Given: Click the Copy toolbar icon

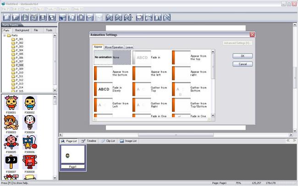Looking at the screenshot, I should [72, 17].
